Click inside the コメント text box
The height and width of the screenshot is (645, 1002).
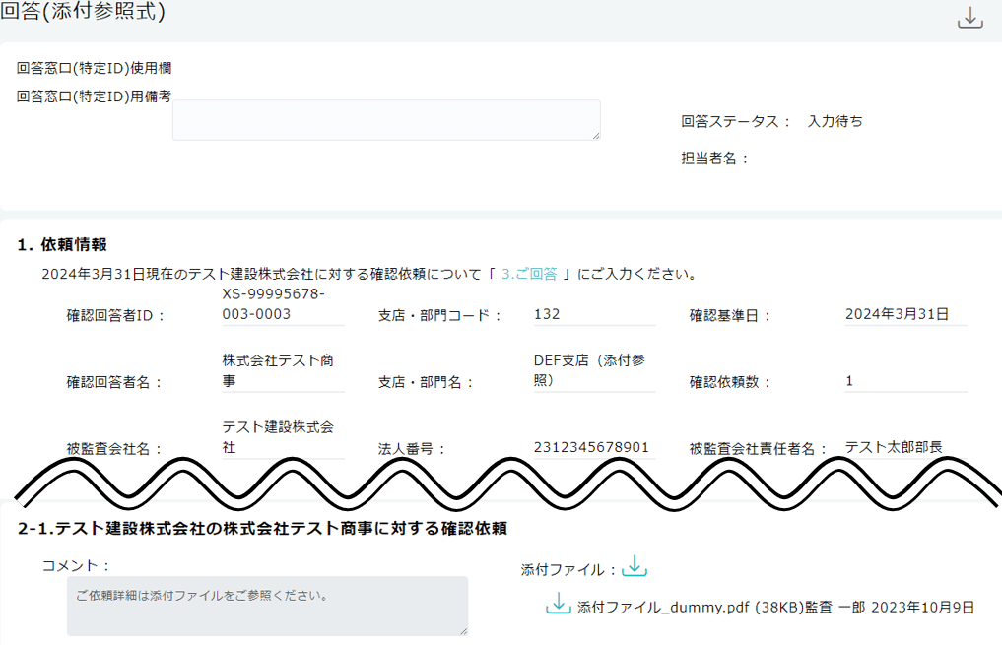(x=266, y=605)
